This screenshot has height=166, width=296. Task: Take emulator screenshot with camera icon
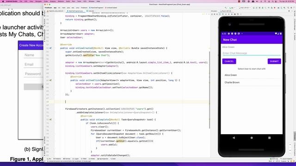click(x=235, y=14)
